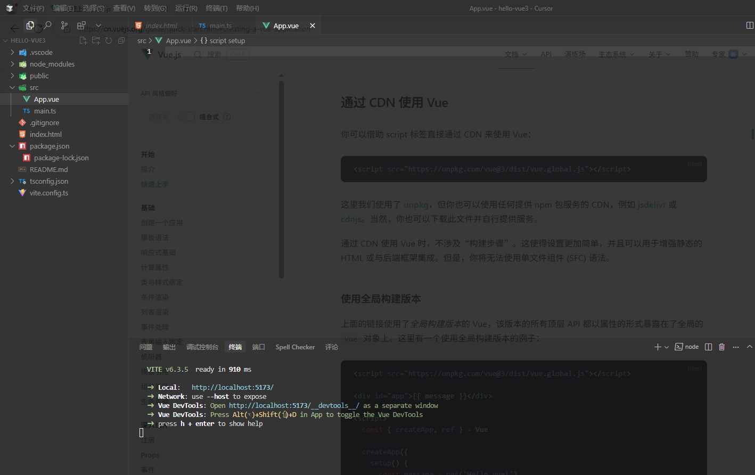Toggle the API style switch between 选项式 and 组合式

click(x=186, y=117)
